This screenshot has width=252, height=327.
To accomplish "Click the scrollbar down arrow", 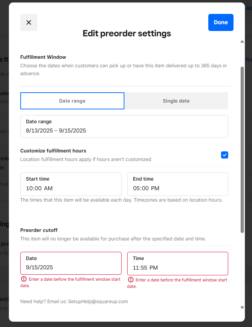I will [242, 307].
